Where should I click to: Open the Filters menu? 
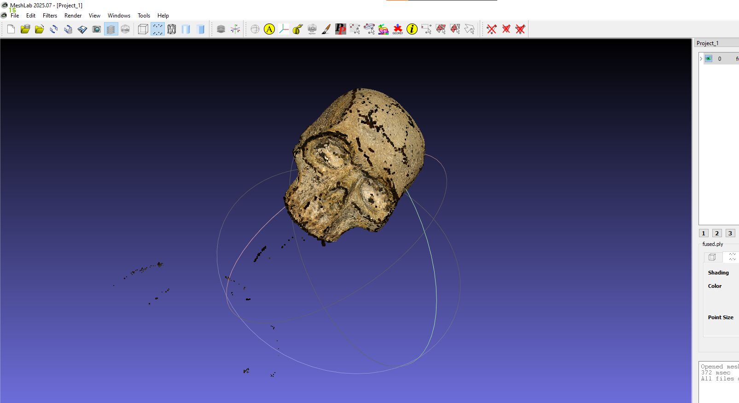50,16
